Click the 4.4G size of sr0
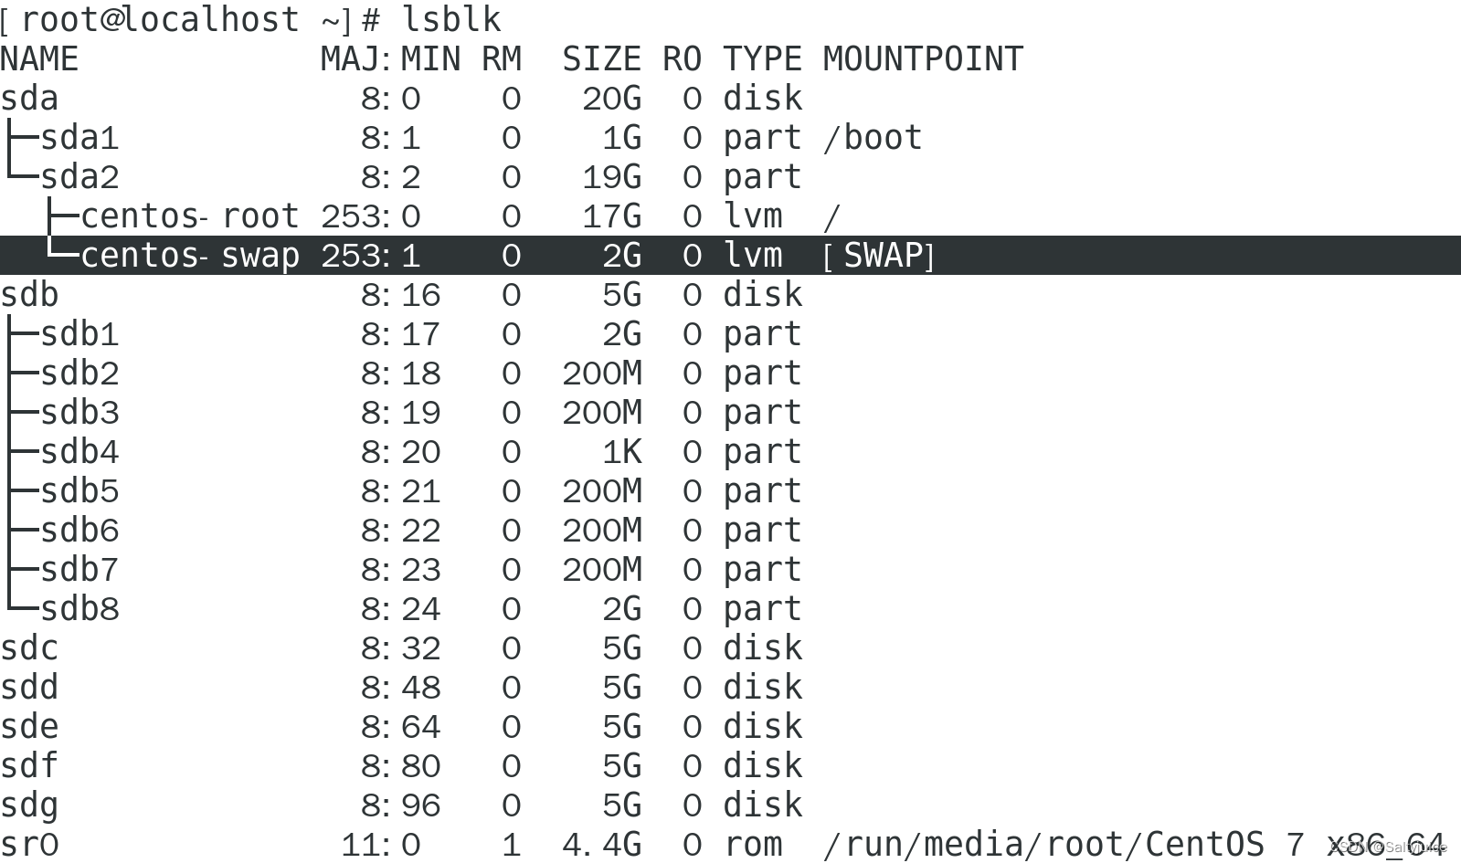1461x863 pixels. point(602,845)
